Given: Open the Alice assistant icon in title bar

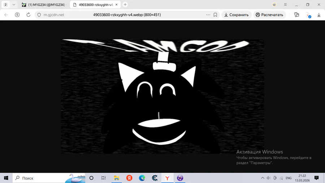Looking at the screenshot, I should click(274, 5).
